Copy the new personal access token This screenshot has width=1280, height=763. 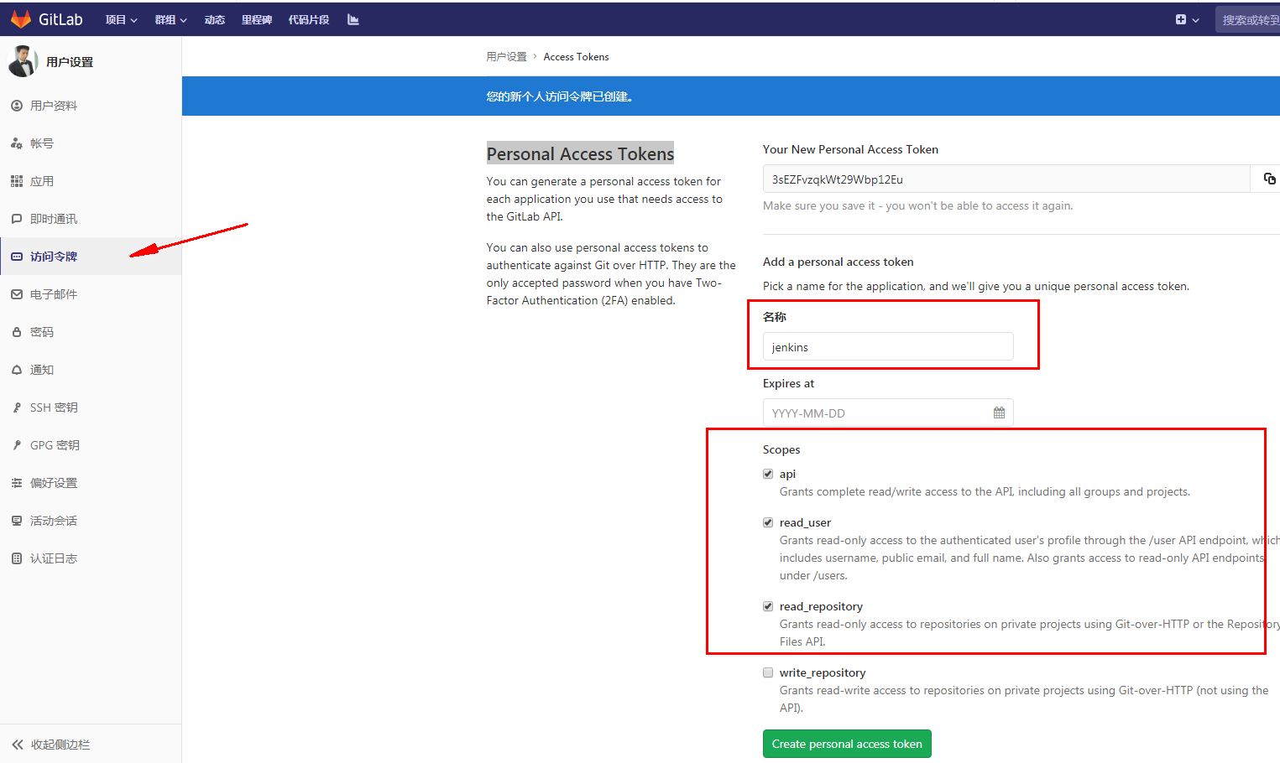[x=1269, y=179]
